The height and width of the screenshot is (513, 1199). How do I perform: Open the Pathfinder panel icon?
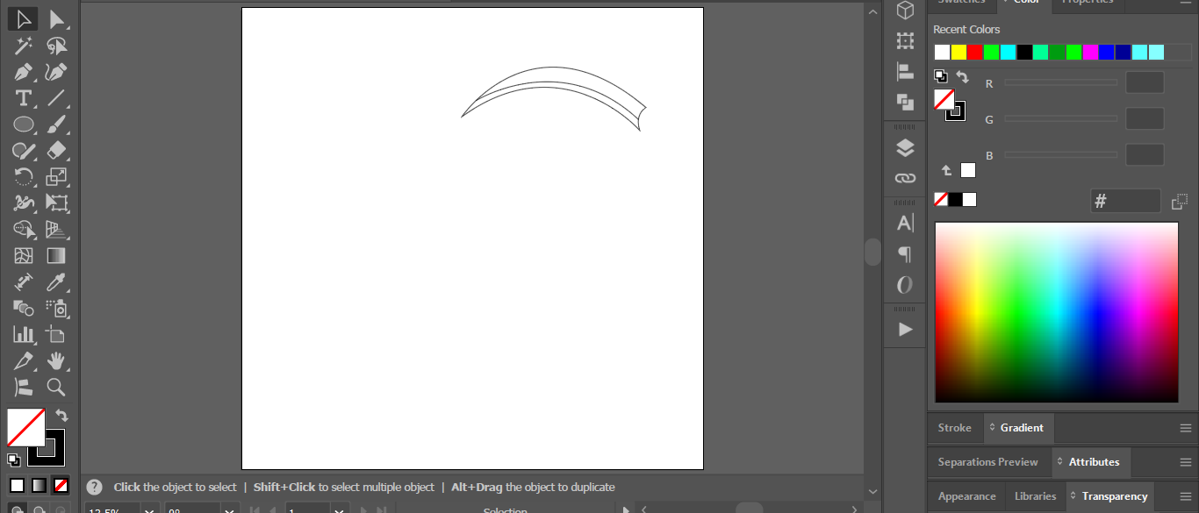[x=905, y=102]
